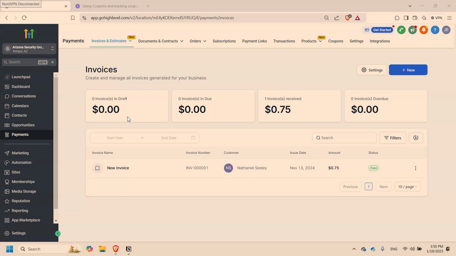The height and width of the screenshot is (256, 456).
Task: Expand Documents & Contracts dropdown
Action: (182, 41)
